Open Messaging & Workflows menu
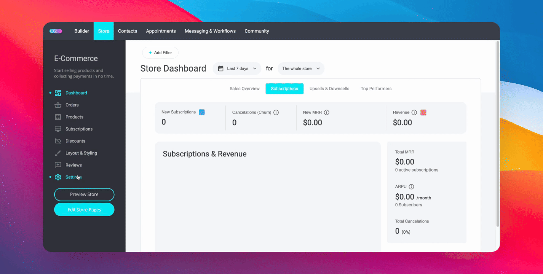Viewport: 543px width, 274px height. pyautogui.click(x=210, y=31)
